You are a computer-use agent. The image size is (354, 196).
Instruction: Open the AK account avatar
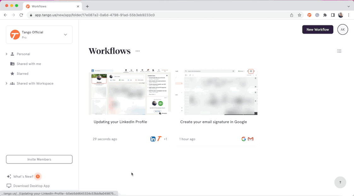point(343,30)
